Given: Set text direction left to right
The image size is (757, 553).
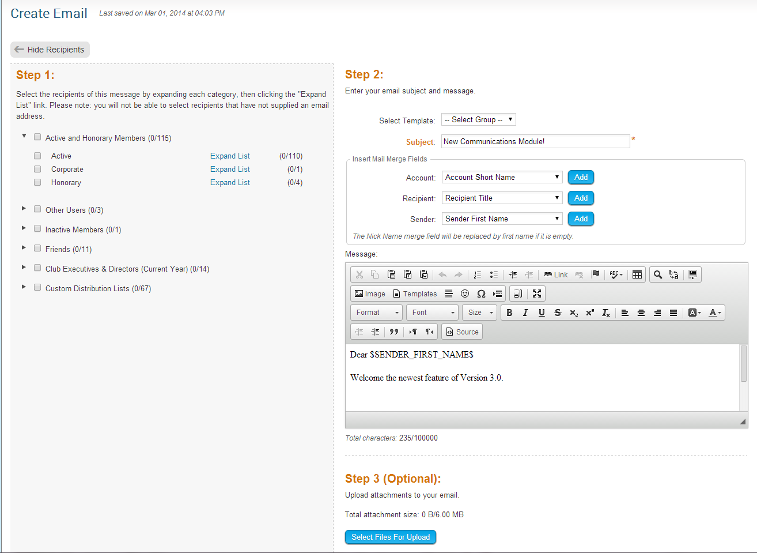Looking at the screenshot, I should [413, 332].
